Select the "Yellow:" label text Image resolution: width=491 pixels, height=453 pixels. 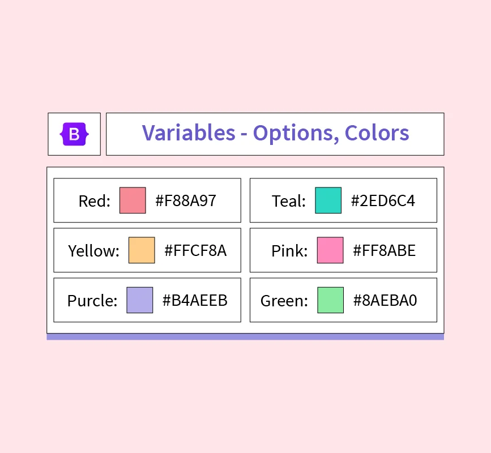coord(94,251)
